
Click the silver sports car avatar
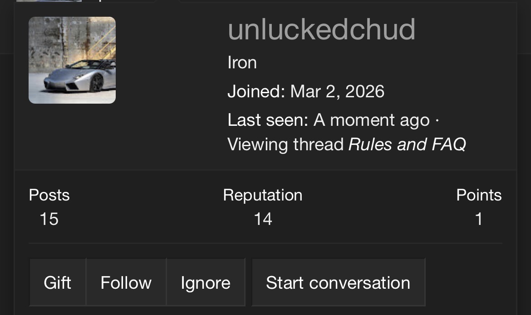point(72,60)
